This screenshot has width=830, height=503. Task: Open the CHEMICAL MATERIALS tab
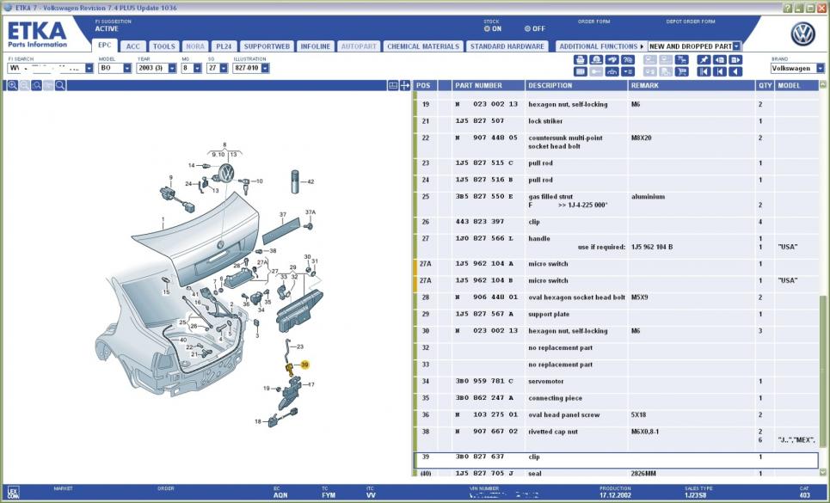[423, 46]
